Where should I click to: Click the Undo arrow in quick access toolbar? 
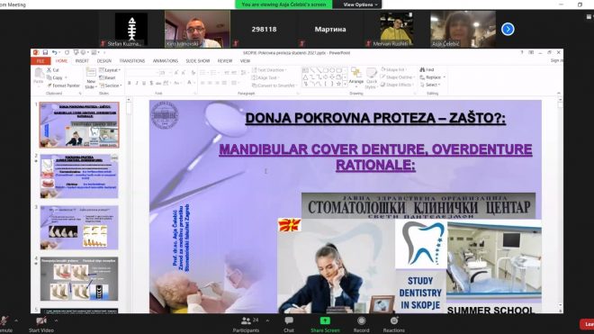tap(55, 53)
